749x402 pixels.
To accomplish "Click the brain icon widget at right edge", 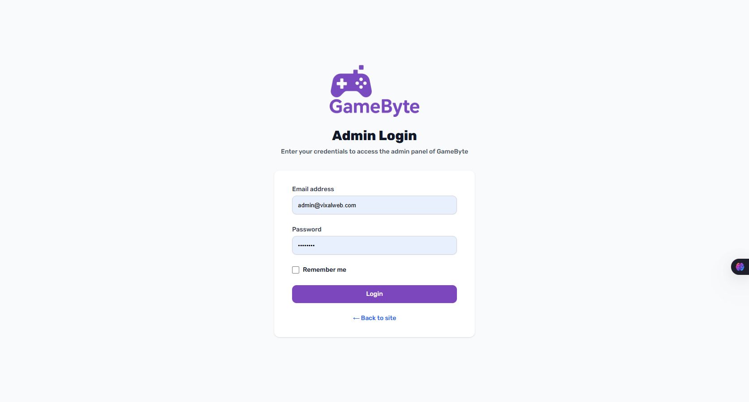I will click(740, 267).
